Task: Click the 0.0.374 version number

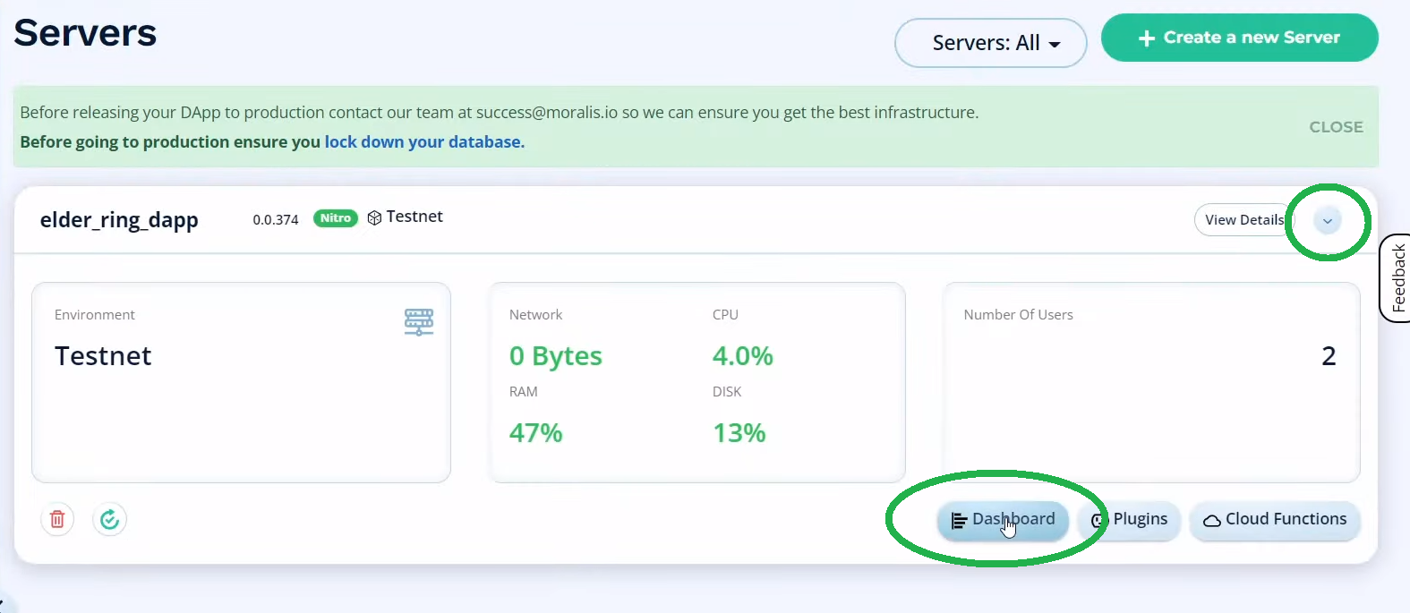Action: [x=276, y=220]
